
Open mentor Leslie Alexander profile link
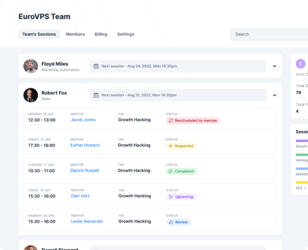point(87,221)
